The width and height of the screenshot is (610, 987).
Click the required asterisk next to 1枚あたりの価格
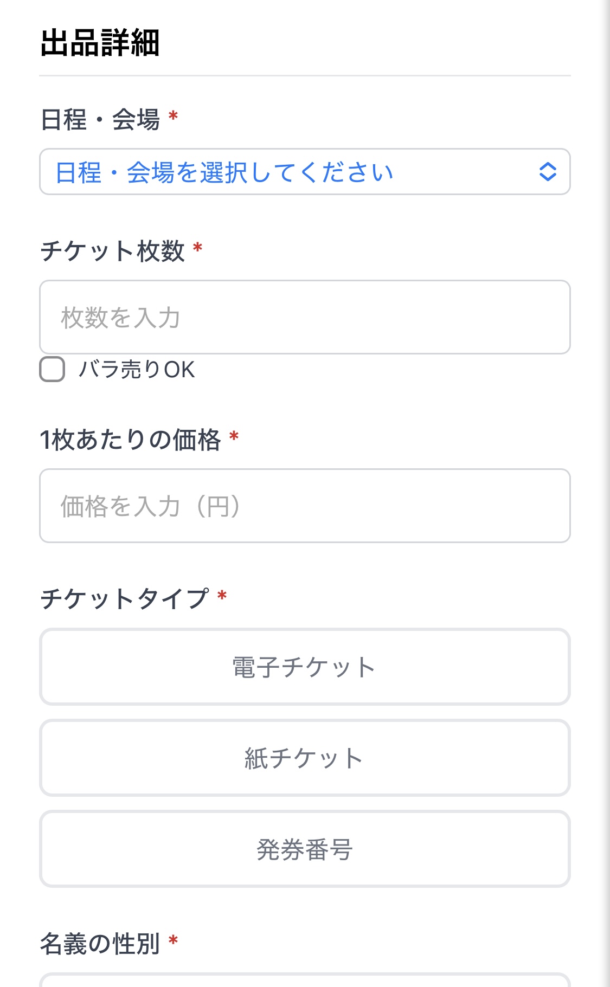tap(234, 436)
